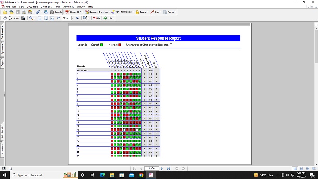Click the zoom in plus button
The image size is (318, 179).
(77, 18)
